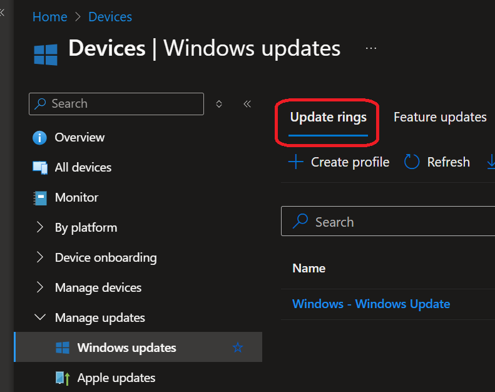Click the Windows updates logo icon in sidebar

point(63,348)
